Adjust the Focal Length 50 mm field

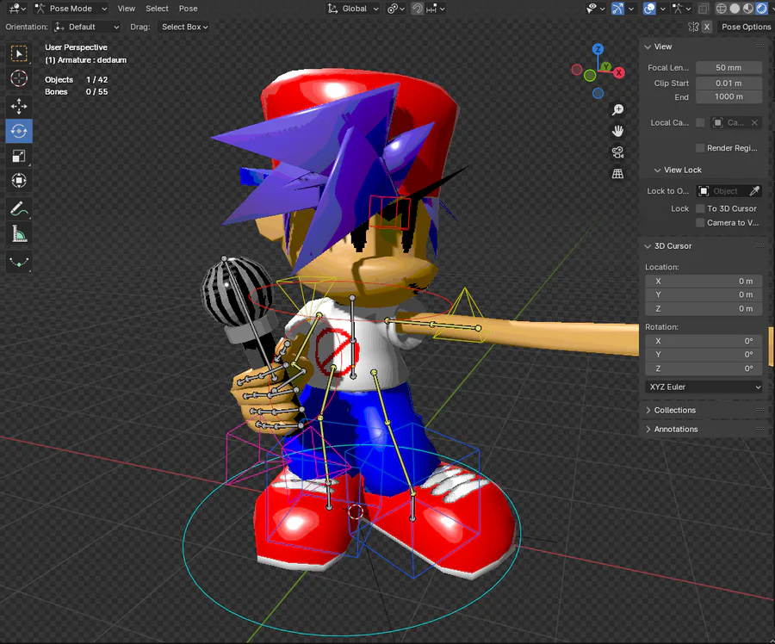pyautogui.click(x=728, y=68)
